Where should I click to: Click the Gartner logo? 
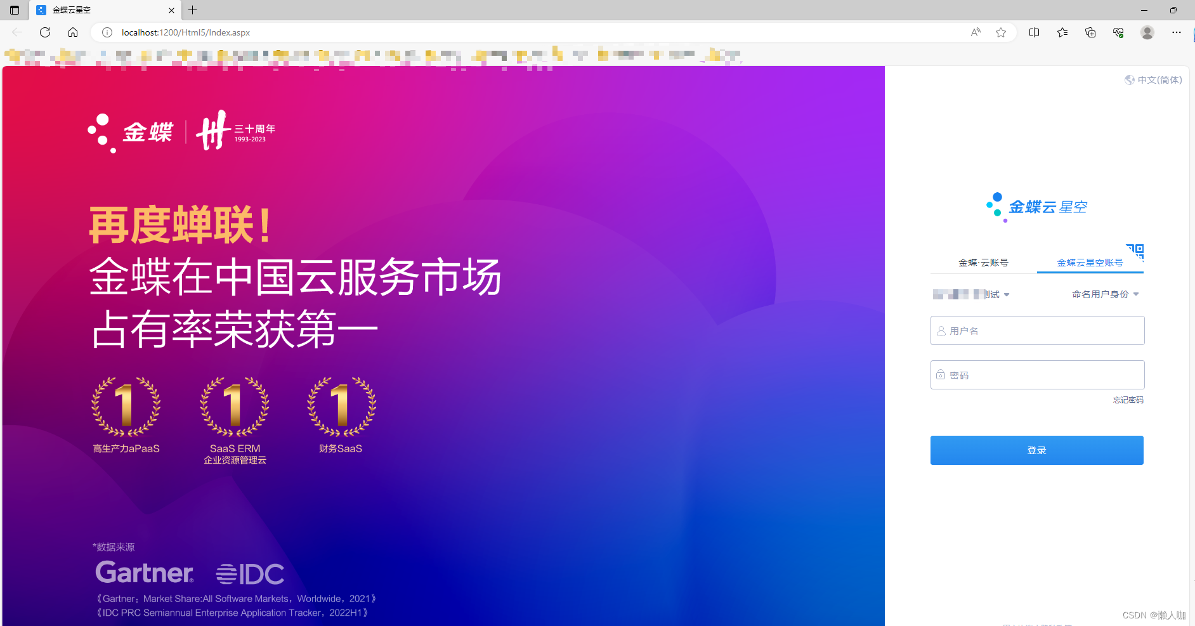coord(145,572)
